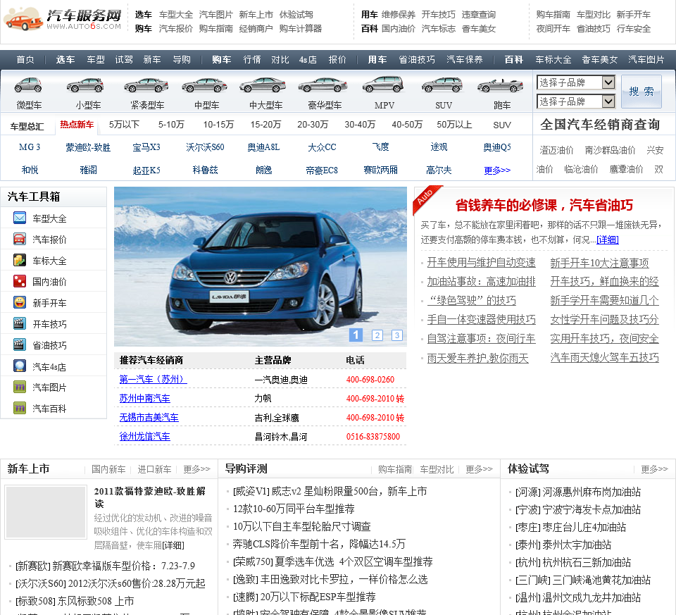The width and height of the screenshot is (676, 615).
Task: Select the SUV car type icon
Action: pos(442,85)
